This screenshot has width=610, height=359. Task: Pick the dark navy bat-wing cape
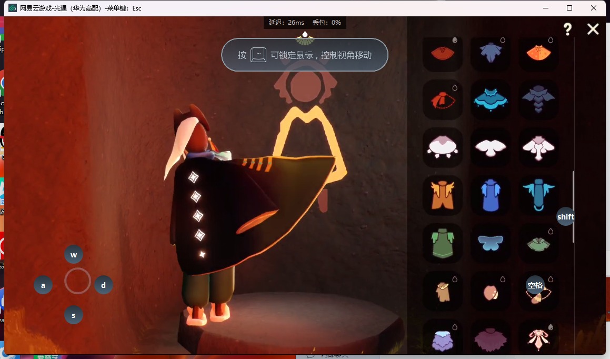coord(538,99)
